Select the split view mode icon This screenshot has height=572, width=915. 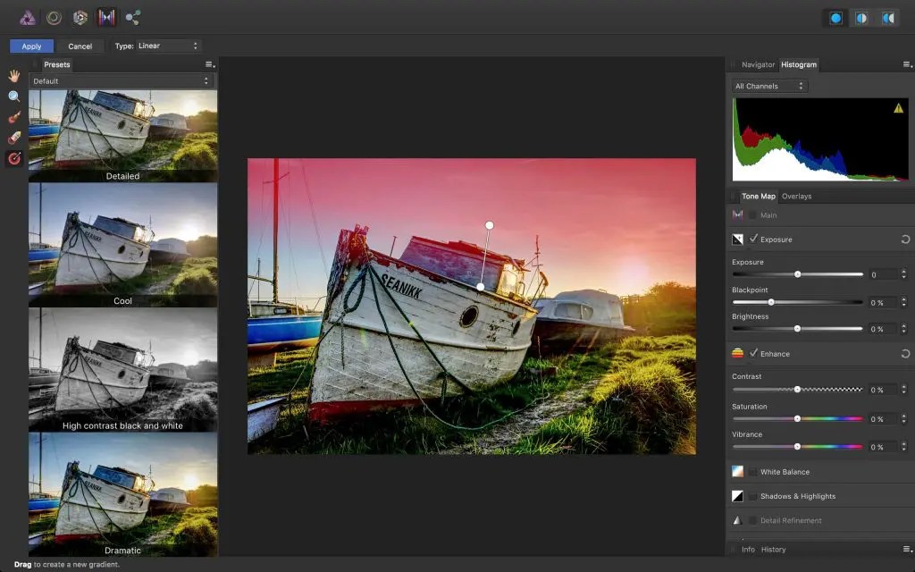(861, 18)
